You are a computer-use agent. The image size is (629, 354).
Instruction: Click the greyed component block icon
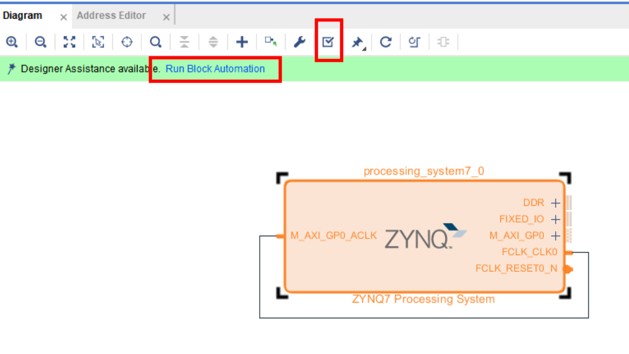(443, 42)
